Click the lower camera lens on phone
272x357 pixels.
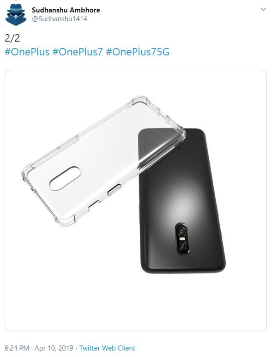(182, 246)
